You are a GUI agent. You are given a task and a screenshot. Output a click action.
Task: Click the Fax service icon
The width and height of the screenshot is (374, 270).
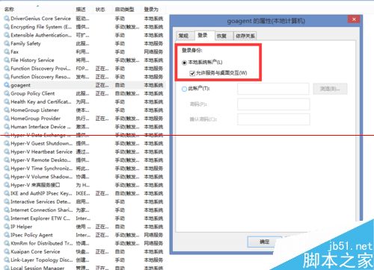(x=7, y=51)
